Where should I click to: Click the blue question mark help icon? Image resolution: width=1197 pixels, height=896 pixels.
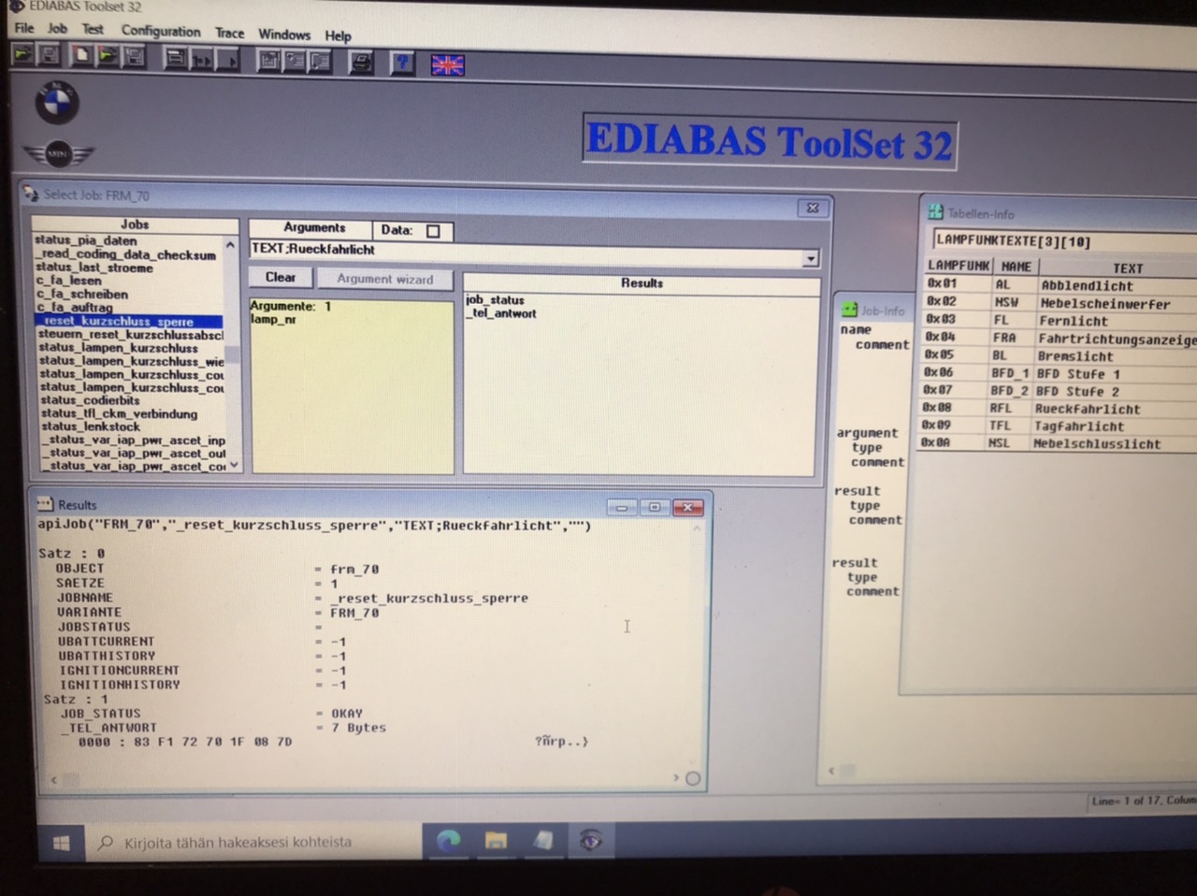pos(402,63)
